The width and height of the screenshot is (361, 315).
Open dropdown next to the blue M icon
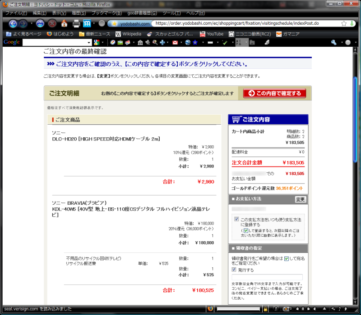94,24
